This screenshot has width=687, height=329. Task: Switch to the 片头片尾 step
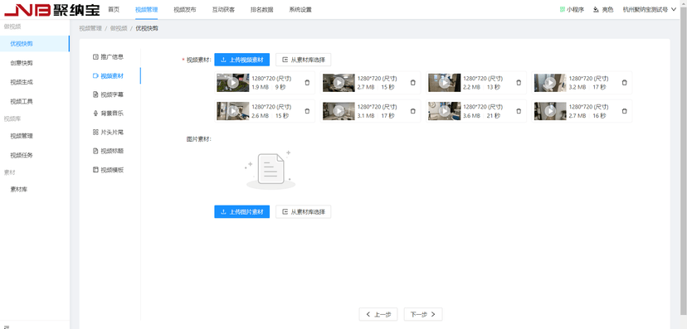pyautogui.click(x=108, y=132)
